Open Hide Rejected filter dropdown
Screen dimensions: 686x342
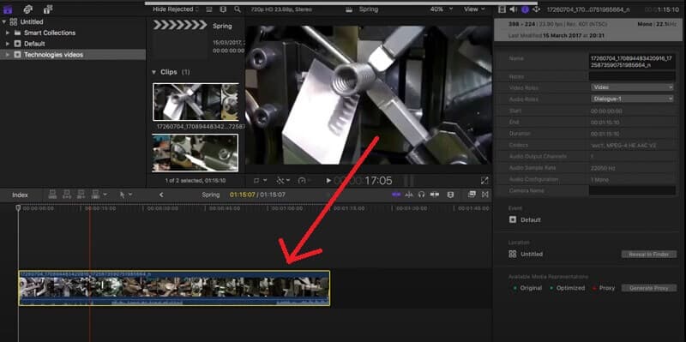[176, 9]
